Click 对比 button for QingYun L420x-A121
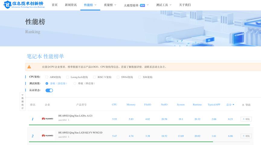The width and height of the screenshot is (261, 145). 246,119
